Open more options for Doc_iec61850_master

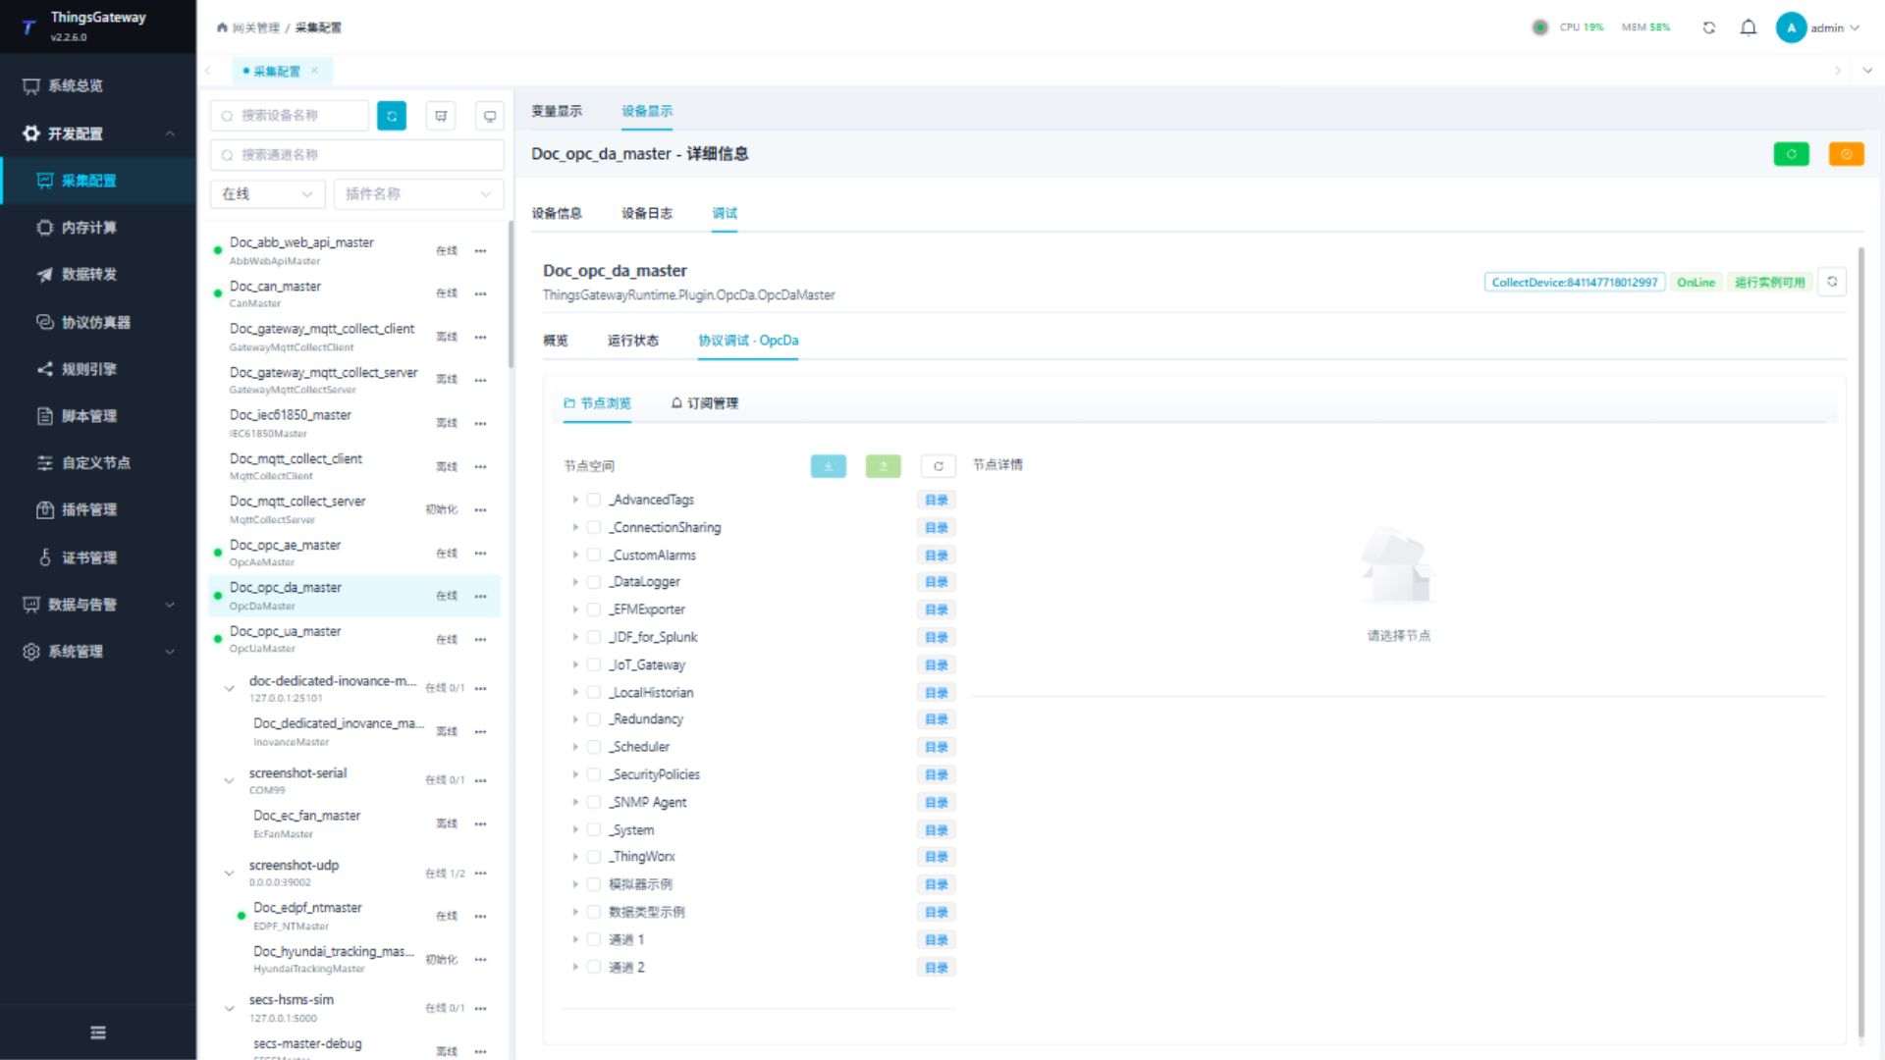coord(480,423)
